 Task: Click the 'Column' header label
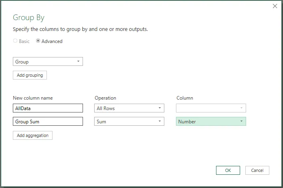[185, 98]
